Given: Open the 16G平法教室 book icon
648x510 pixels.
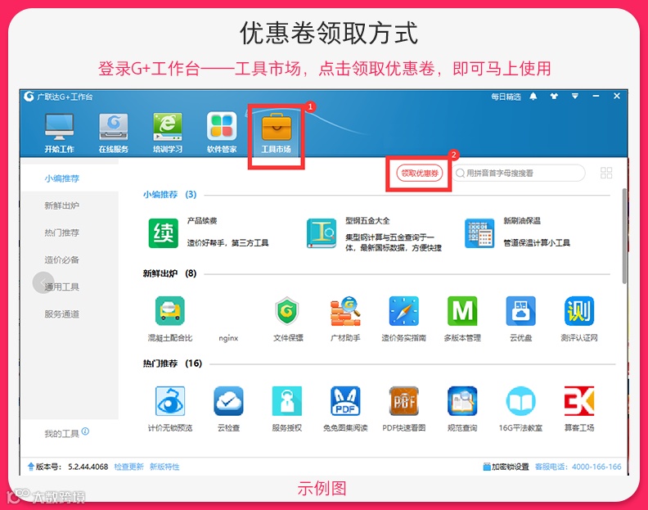Looking at the screenshot, I should pos(520,401).
